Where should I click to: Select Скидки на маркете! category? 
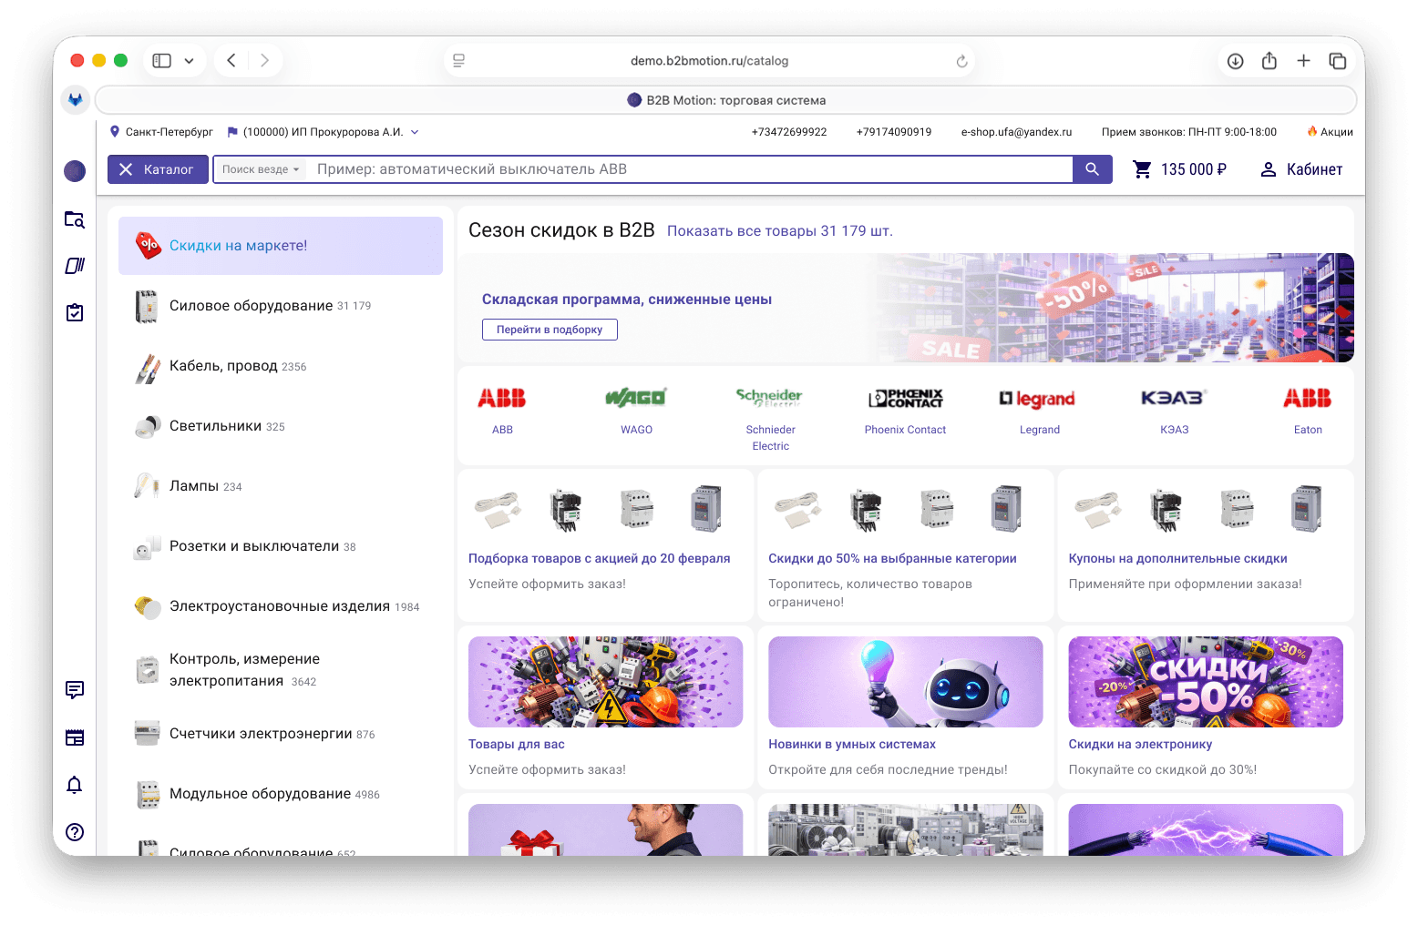[281, 246]
